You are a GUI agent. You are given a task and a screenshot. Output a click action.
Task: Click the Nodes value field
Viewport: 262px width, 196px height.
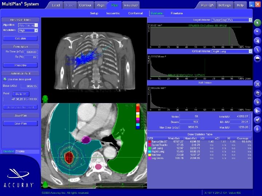[189, 117]
